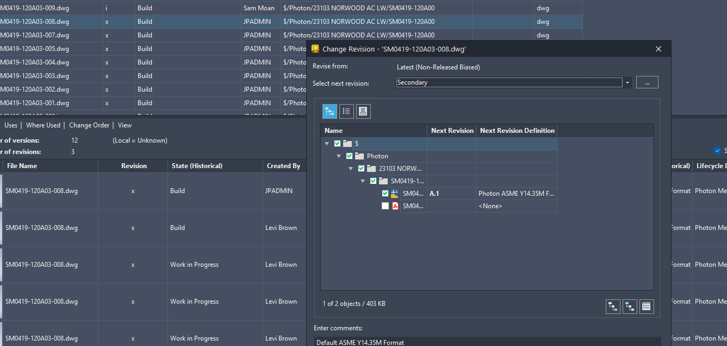Viewport: 727px width, 346px height.
Task: Click Sam Moan in Created By column
Action: (x=259, y=8)
